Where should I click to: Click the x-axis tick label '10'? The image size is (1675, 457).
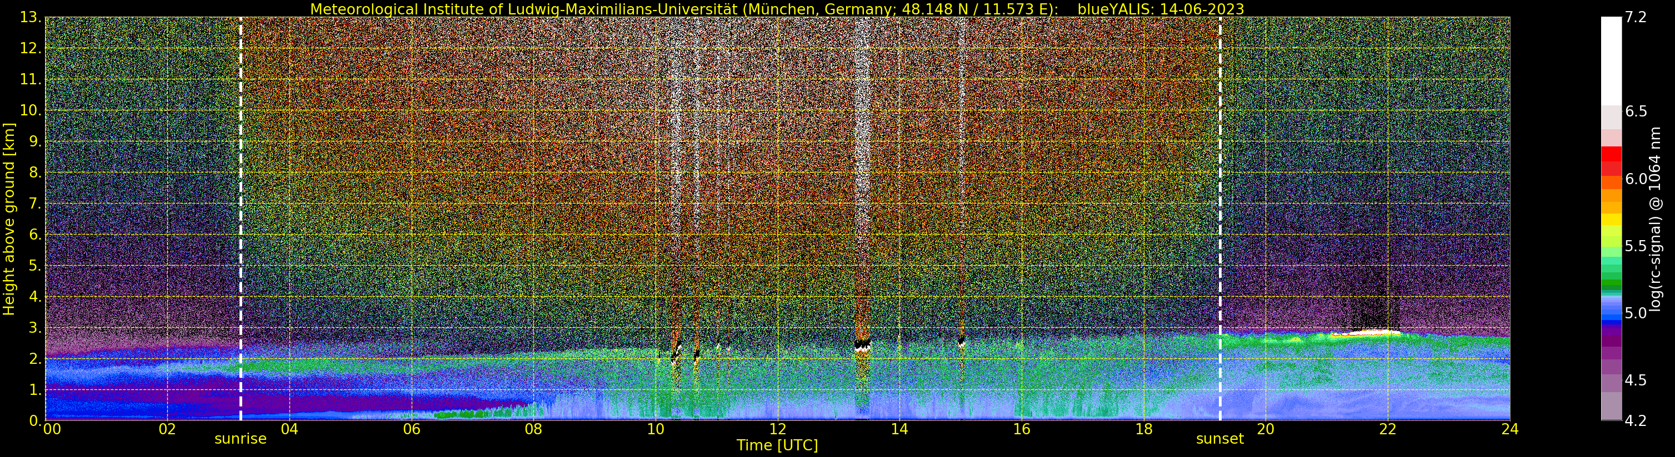click(x=656, y=429)
